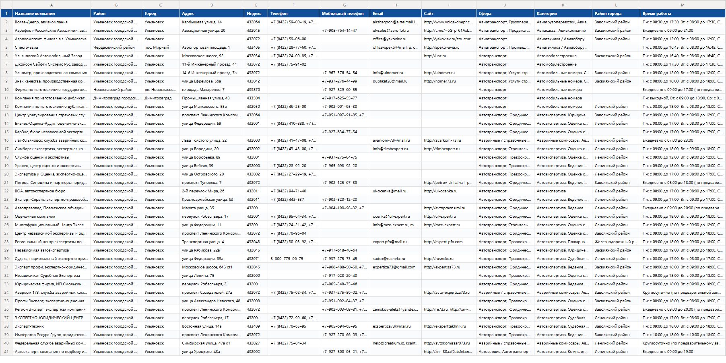Viewport: 726px width, 363px height.
Task: Click the address "улица Маяковского, 55в"
Action: point(212,107)
